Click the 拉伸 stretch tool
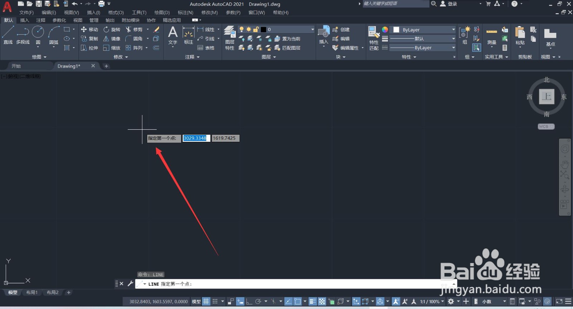Viewport: 573px width, 309px height. click(x=90, y=48)
